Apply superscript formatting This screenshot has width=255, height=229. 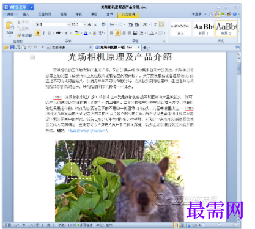[x=67, y=33]
